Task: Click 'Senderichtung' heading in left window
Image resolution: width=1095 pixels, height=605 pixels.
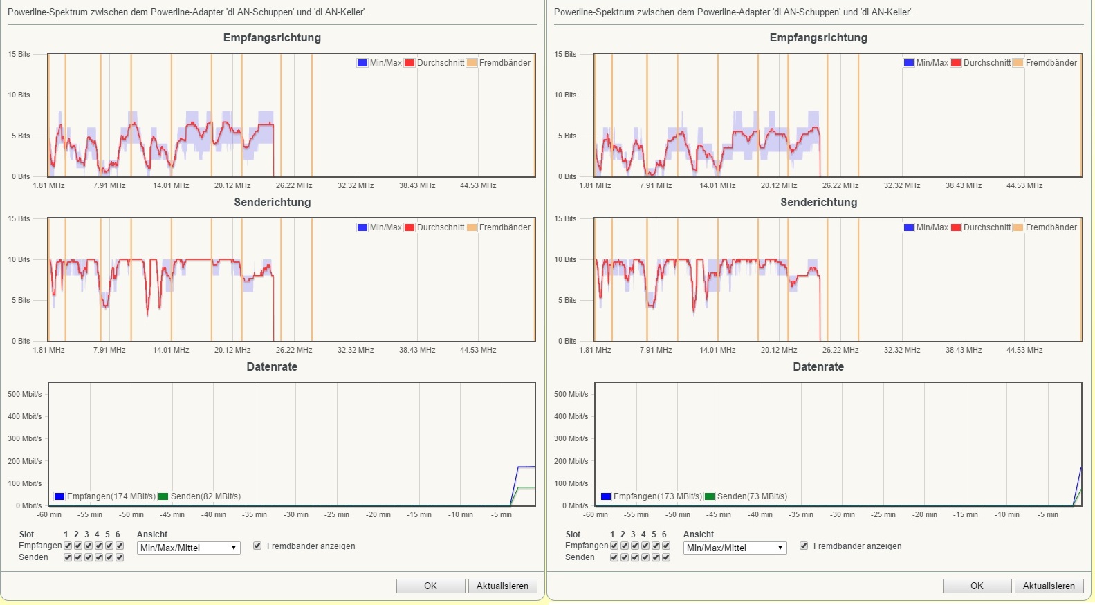Action: pyautogui.click(x=272, y=203)
